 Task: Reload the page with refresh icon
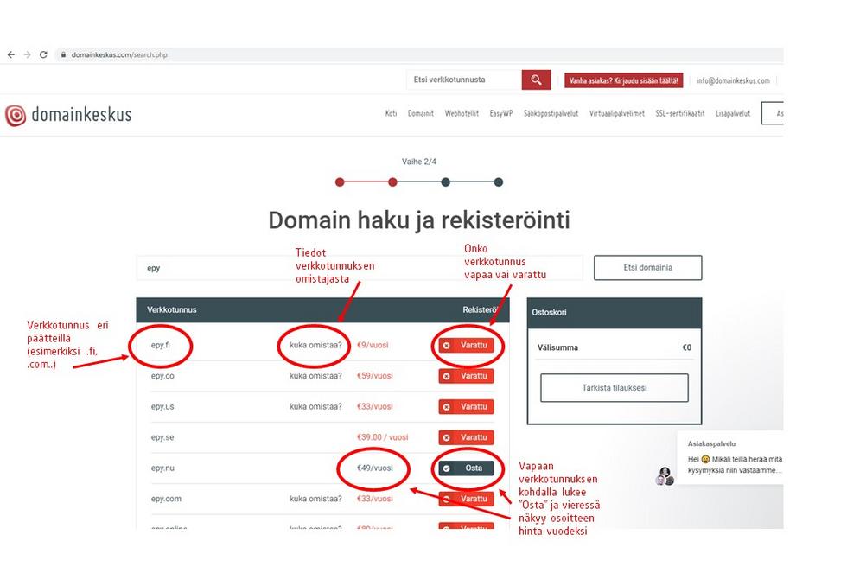43,54
